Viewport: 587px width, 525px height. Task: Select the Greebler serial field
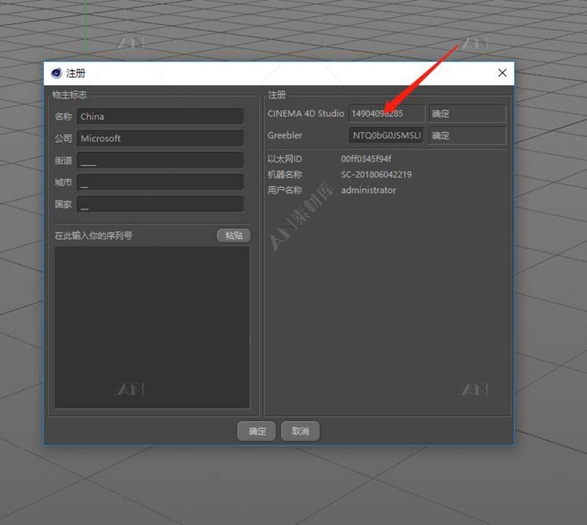(387, 136)
